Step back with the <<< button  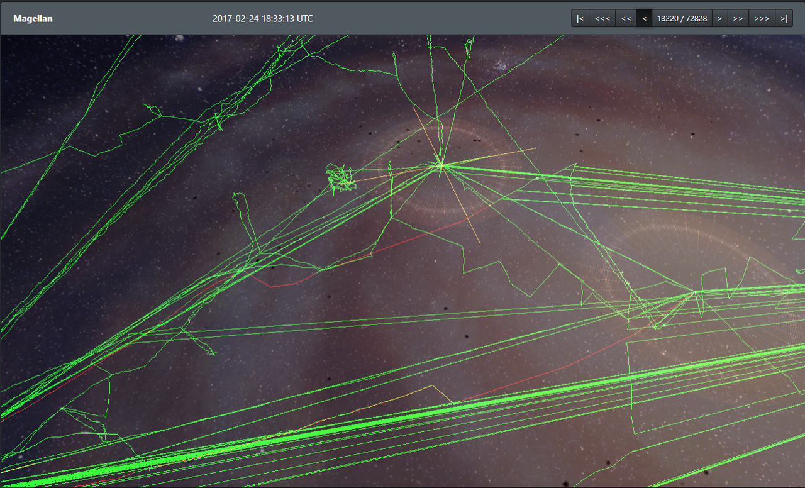(x=602, y=18)
